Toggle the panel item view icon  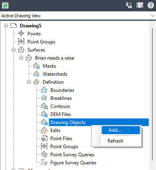(140, 5)
